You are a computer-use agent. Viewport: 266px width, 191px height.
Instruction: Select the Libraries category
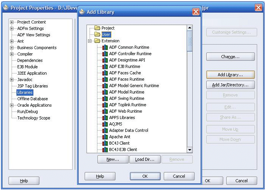click(x=25, y=93)
